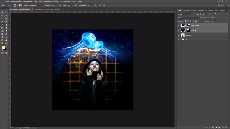The image size is (230, 129).
Task: Select the Magic Wand selection tool
Action: pyautogui.click(x=6, y=15)
